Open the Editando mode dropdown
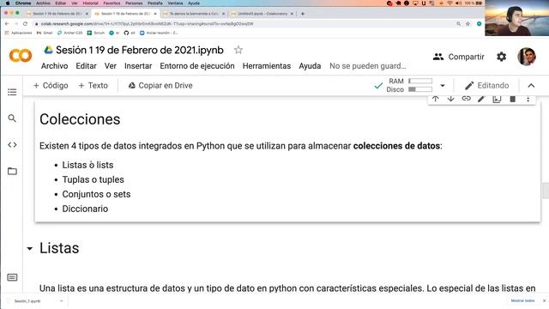This screenshot has width=549, height=309. click(x=486, y=86)
